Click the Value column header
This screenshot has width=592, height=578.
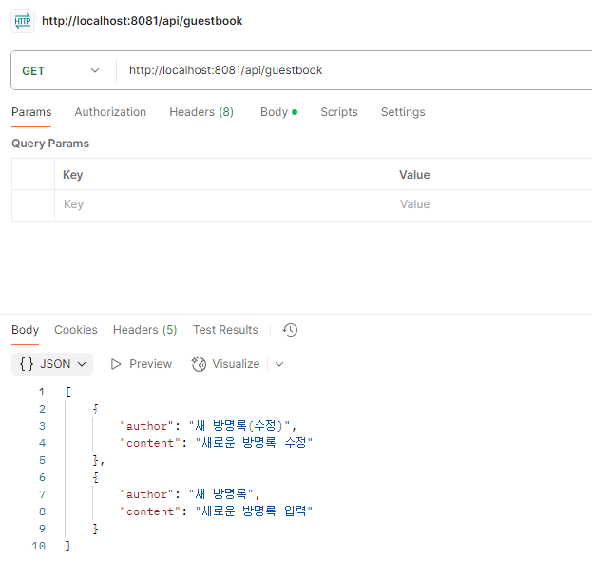(x=414, y=175)
